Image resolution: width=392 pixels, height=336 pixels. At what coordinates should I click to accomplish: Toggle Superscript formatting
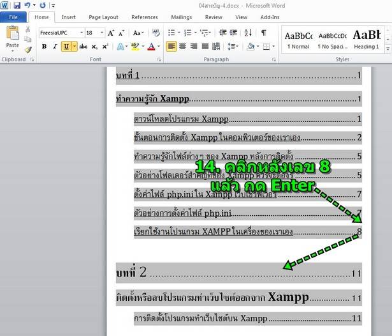point(105,47)
